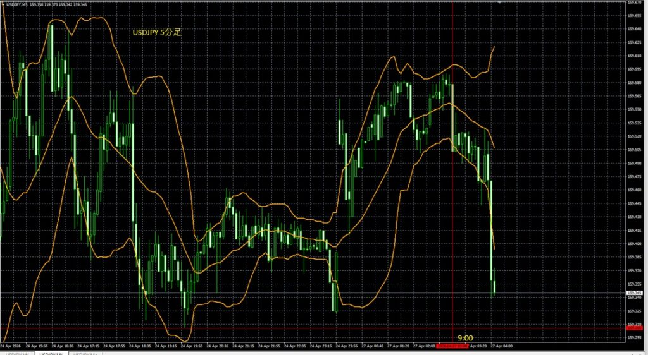Viewport: 648px width, 355px height.
Task: Click price axis label 159.670
Action: pos(634,2)
